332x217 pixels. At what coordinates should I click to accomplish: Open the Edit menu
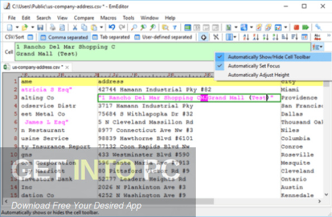coord(26,18)
